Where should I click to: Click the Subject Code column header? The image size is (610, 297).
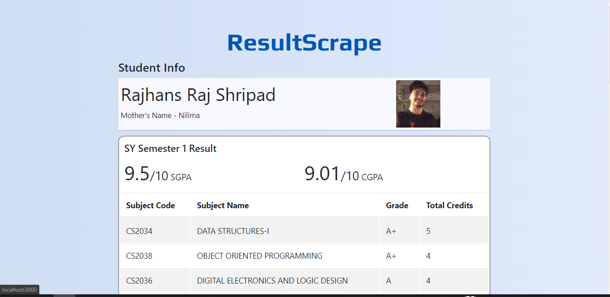click(x=150, y=205)
